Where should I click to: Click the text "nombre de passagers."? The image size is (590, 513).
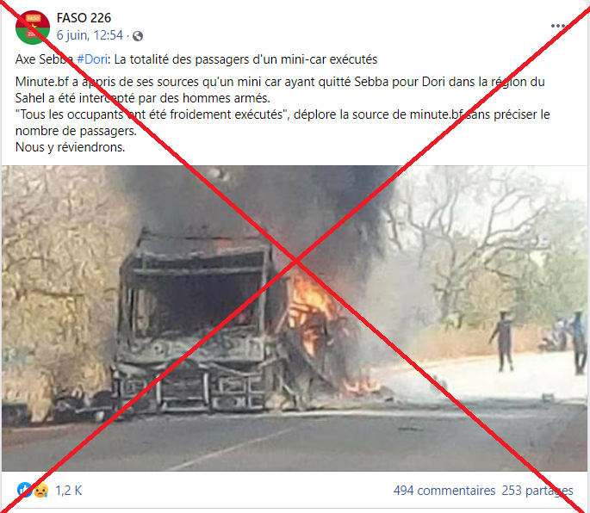coord(76,131)
